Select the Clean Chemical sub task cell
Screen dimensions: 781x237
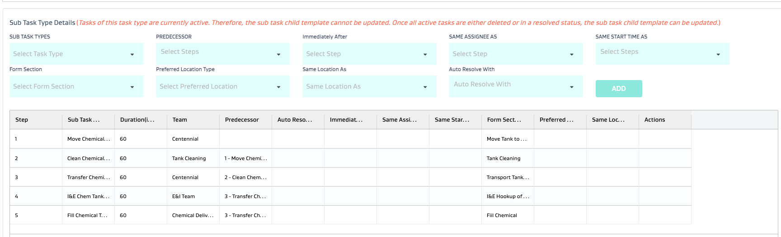[x=88, y=158]
